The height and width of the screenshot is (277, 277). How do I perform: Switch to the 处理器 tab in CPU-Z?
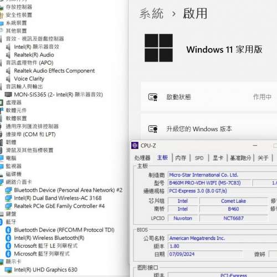pyautogui.click(x=142, y=158)
